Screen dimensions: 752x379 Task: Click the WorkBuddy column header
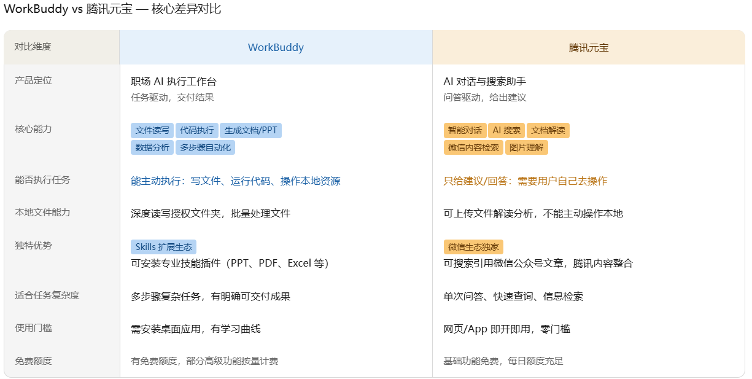tap(276, 47)
